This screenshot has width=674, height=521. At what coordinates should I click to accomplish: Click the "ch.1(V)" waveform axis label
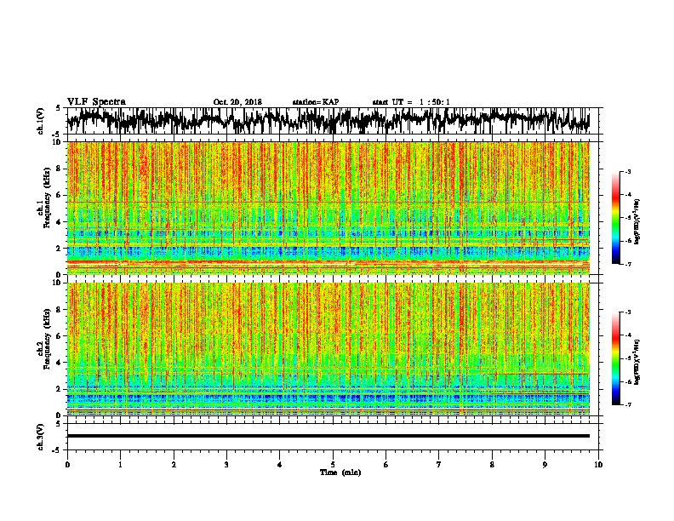click(x=41, y=121)
